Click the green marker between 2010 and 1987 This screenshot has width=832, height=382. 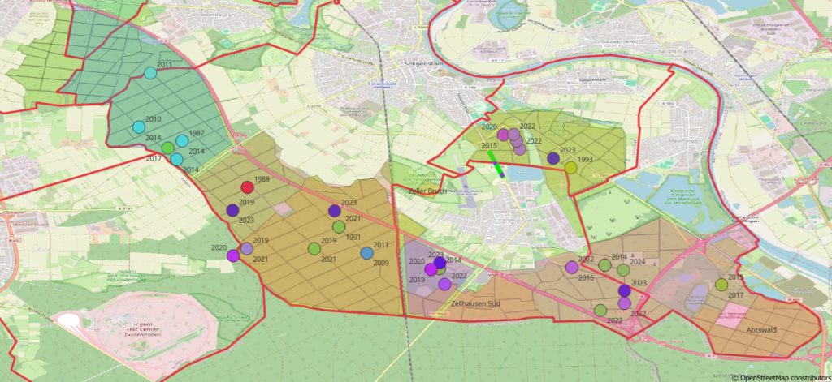167,148
